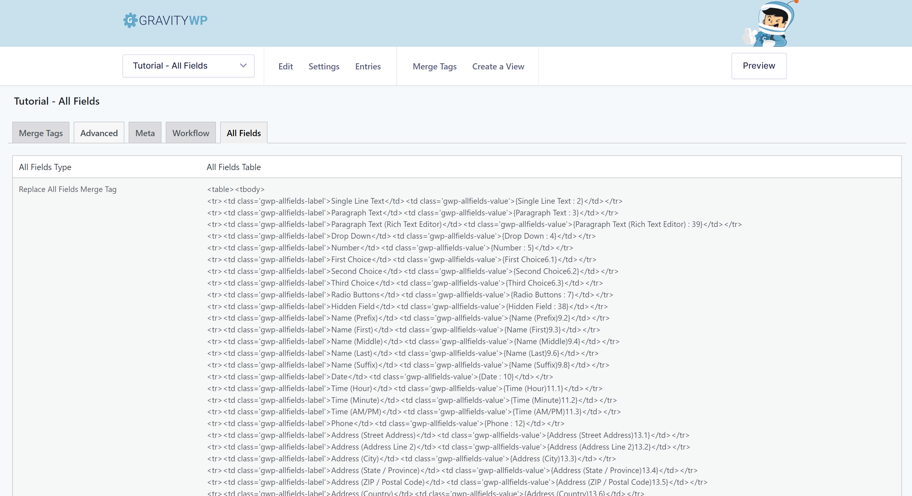Switch to the Meta tab
This screenshot has height=496, width=912.
(145, 133)
